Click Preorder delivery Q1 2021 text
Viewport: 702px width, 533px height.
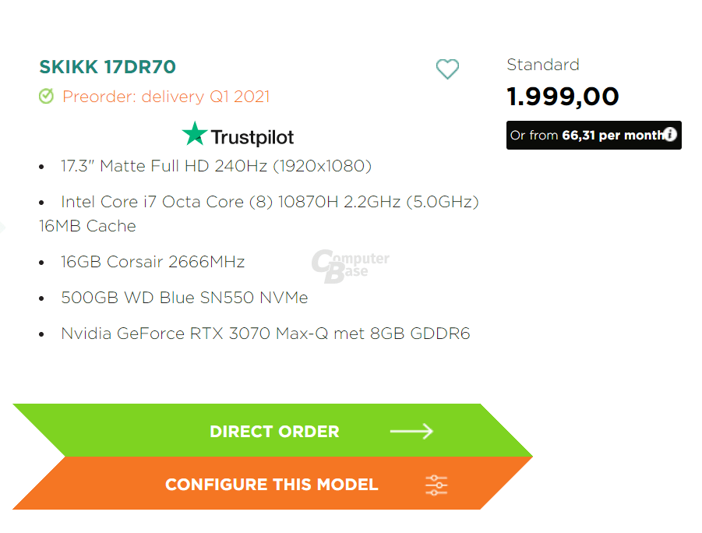[166, 97]
